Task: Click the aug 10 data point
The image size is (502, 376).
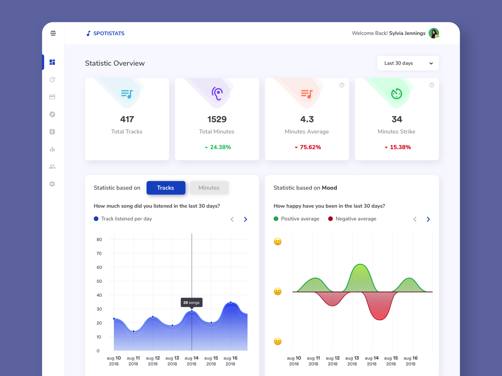Action: pyautogui.click(x=114, y=319)
